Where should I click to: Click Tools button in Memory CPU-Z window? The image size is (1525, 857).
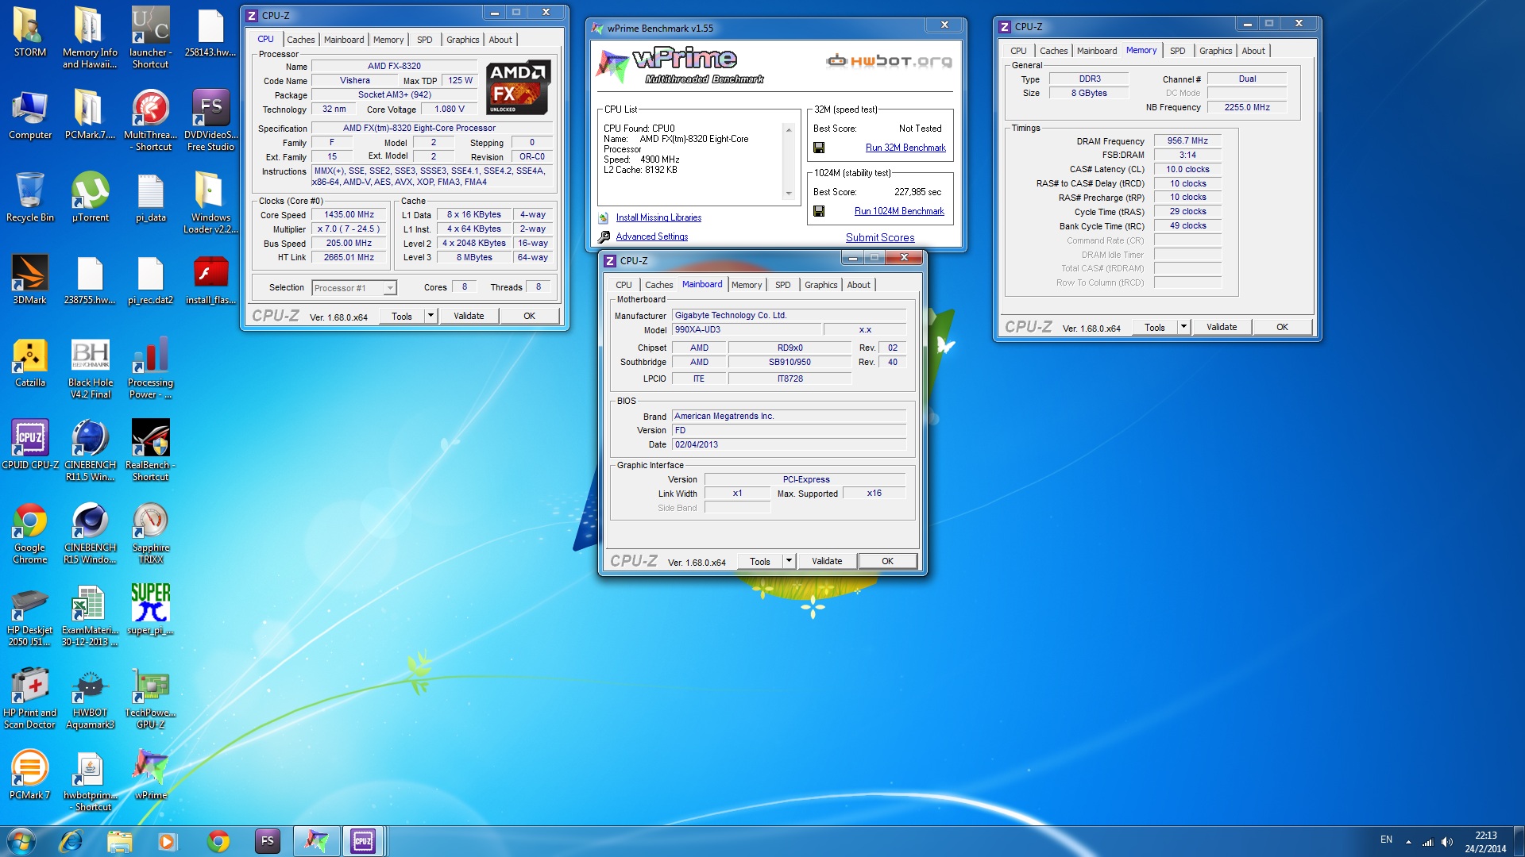click(x=1154, y=327)
